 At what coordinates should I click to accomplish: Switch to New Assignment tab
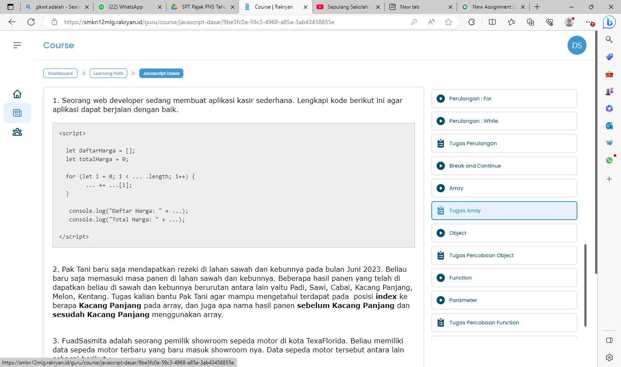493,7
